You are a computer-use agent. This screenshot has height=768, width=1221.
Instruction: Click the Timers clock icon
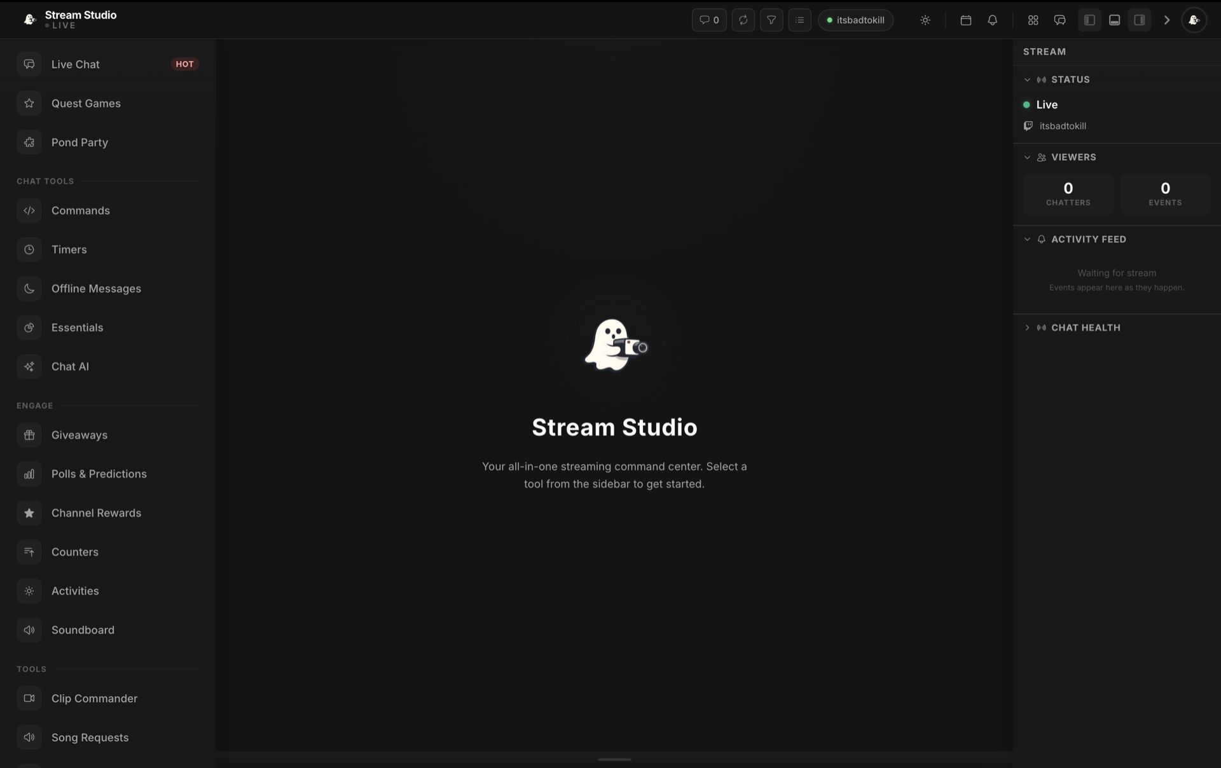[29, 249]
